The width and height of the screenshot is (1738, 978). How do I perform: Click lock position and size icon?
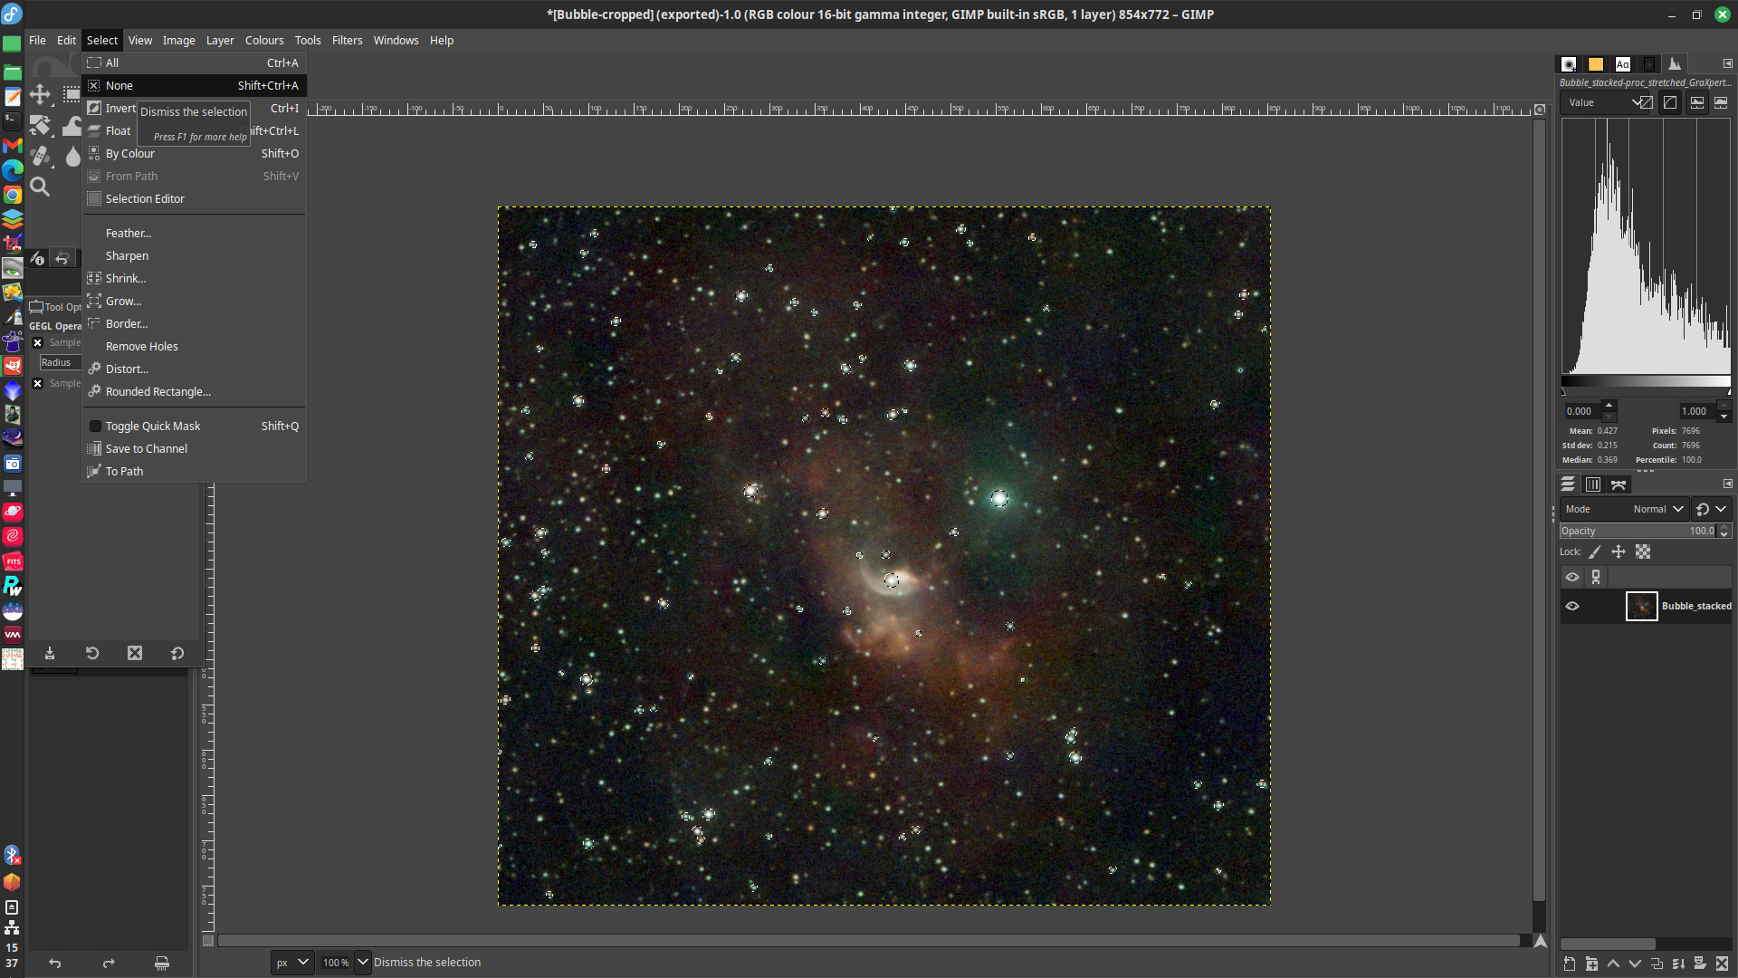click(1619, 551)
